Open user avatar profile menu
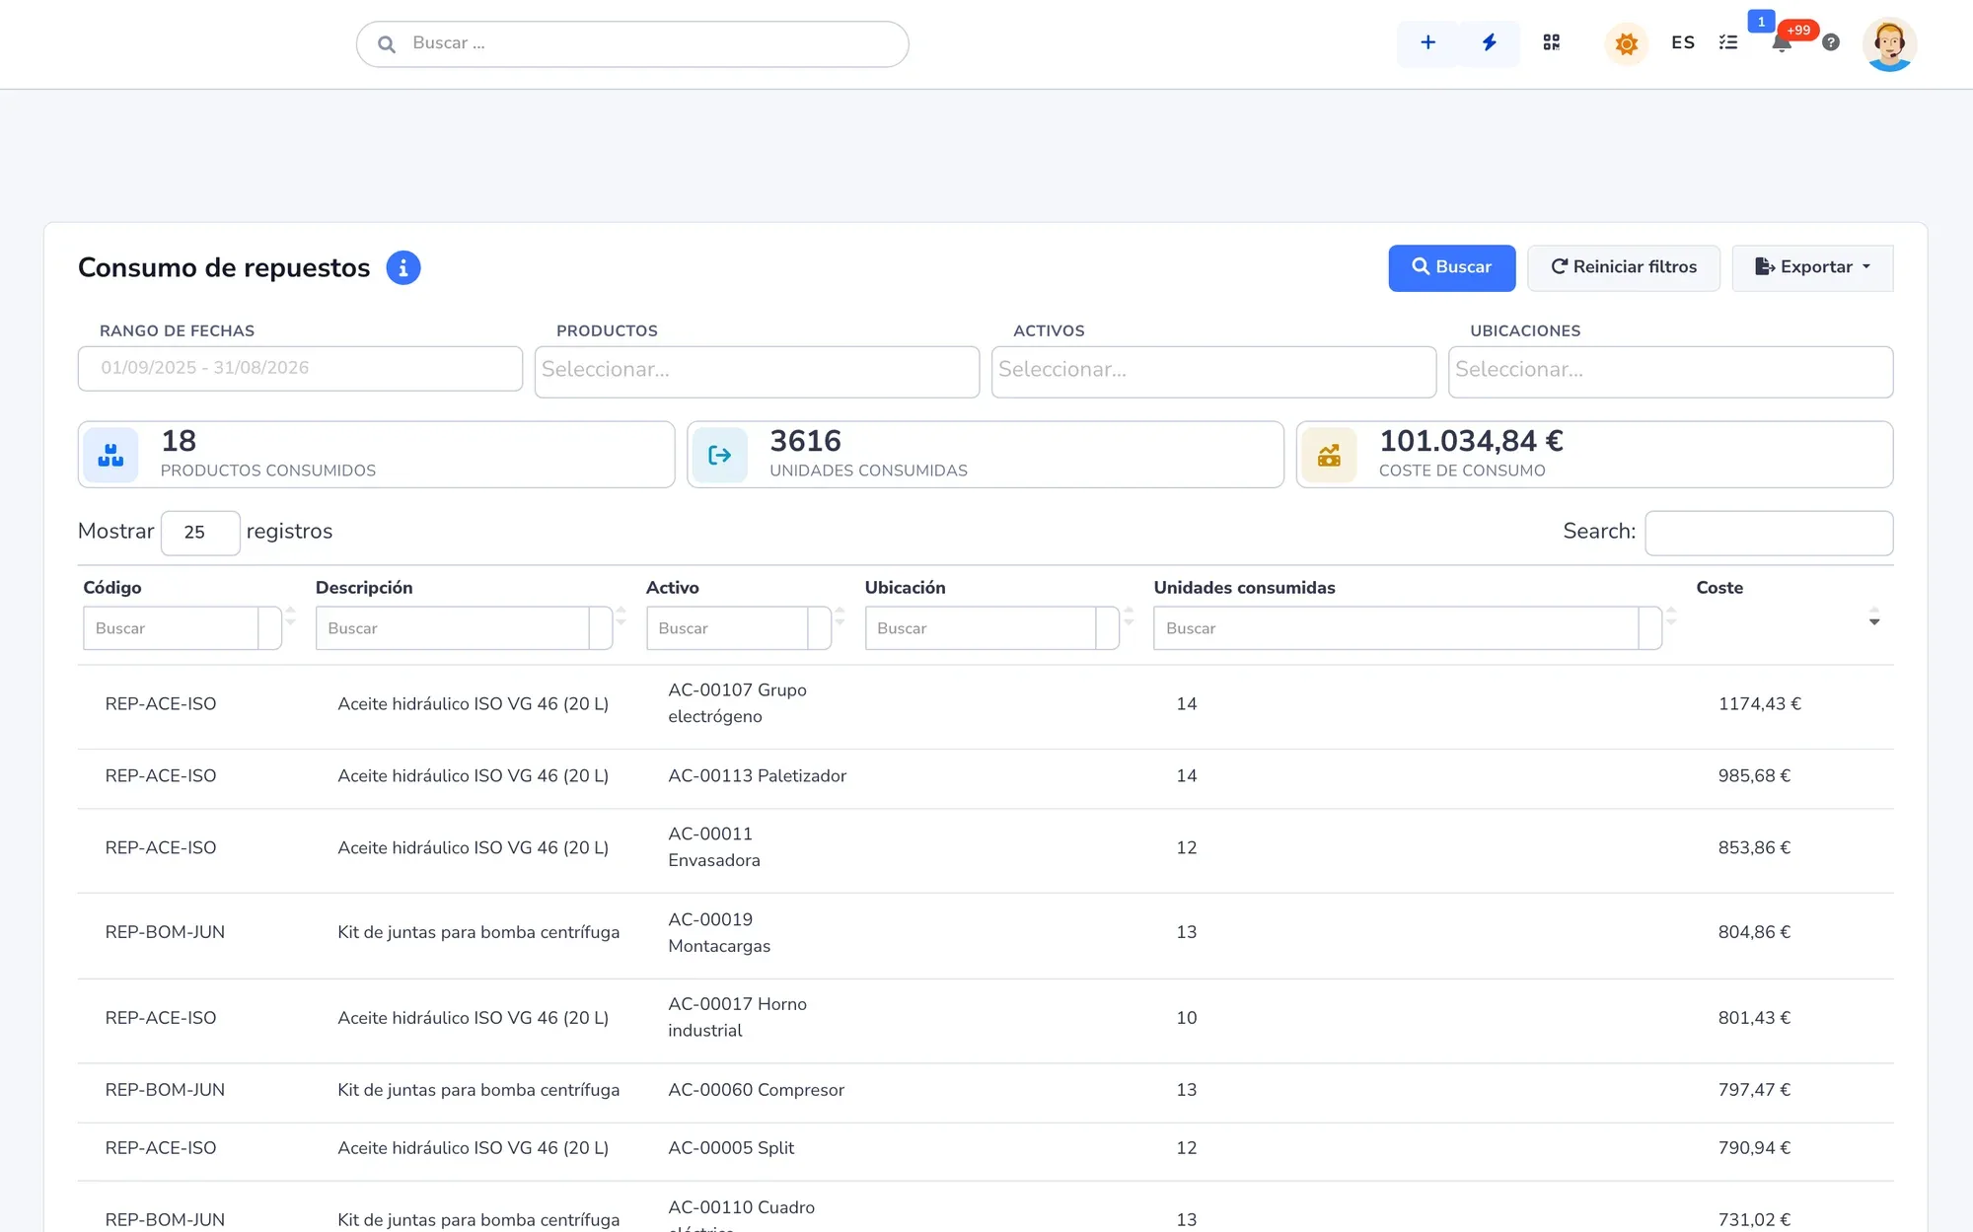This screenshot has height=1232, width=1973. (1889, 44)
